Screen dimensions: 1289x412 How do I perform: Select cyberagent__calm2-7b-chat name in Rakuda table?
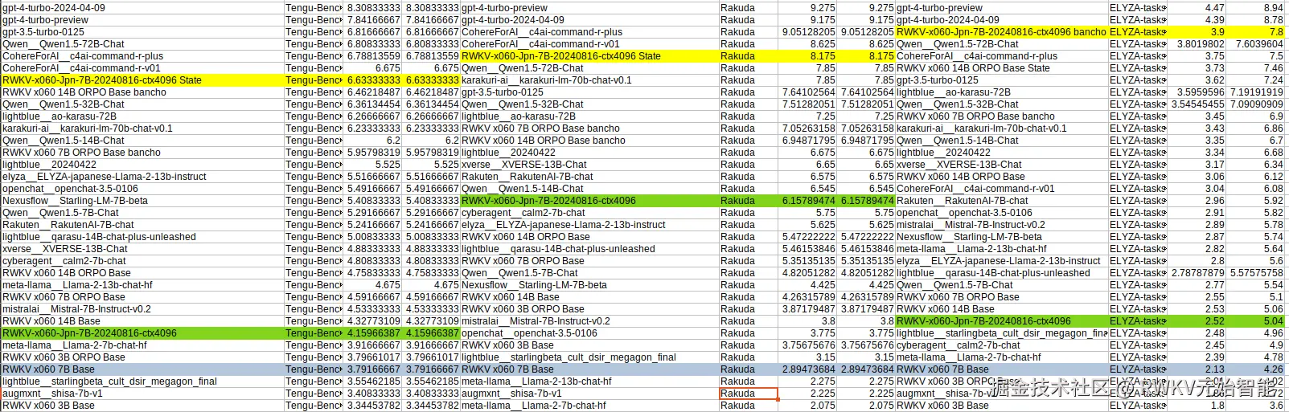pyautogui.click(x=589, y=213)
